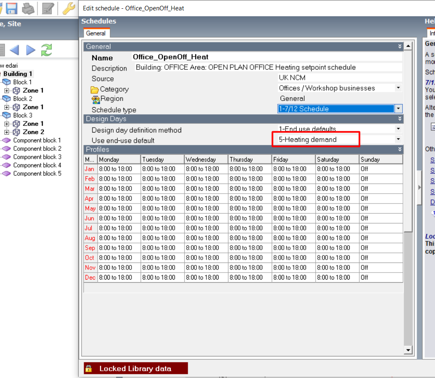Click the Jan Monday cell '8:00 to 18:00'
The image size is (435, 378).
(119, 169)
